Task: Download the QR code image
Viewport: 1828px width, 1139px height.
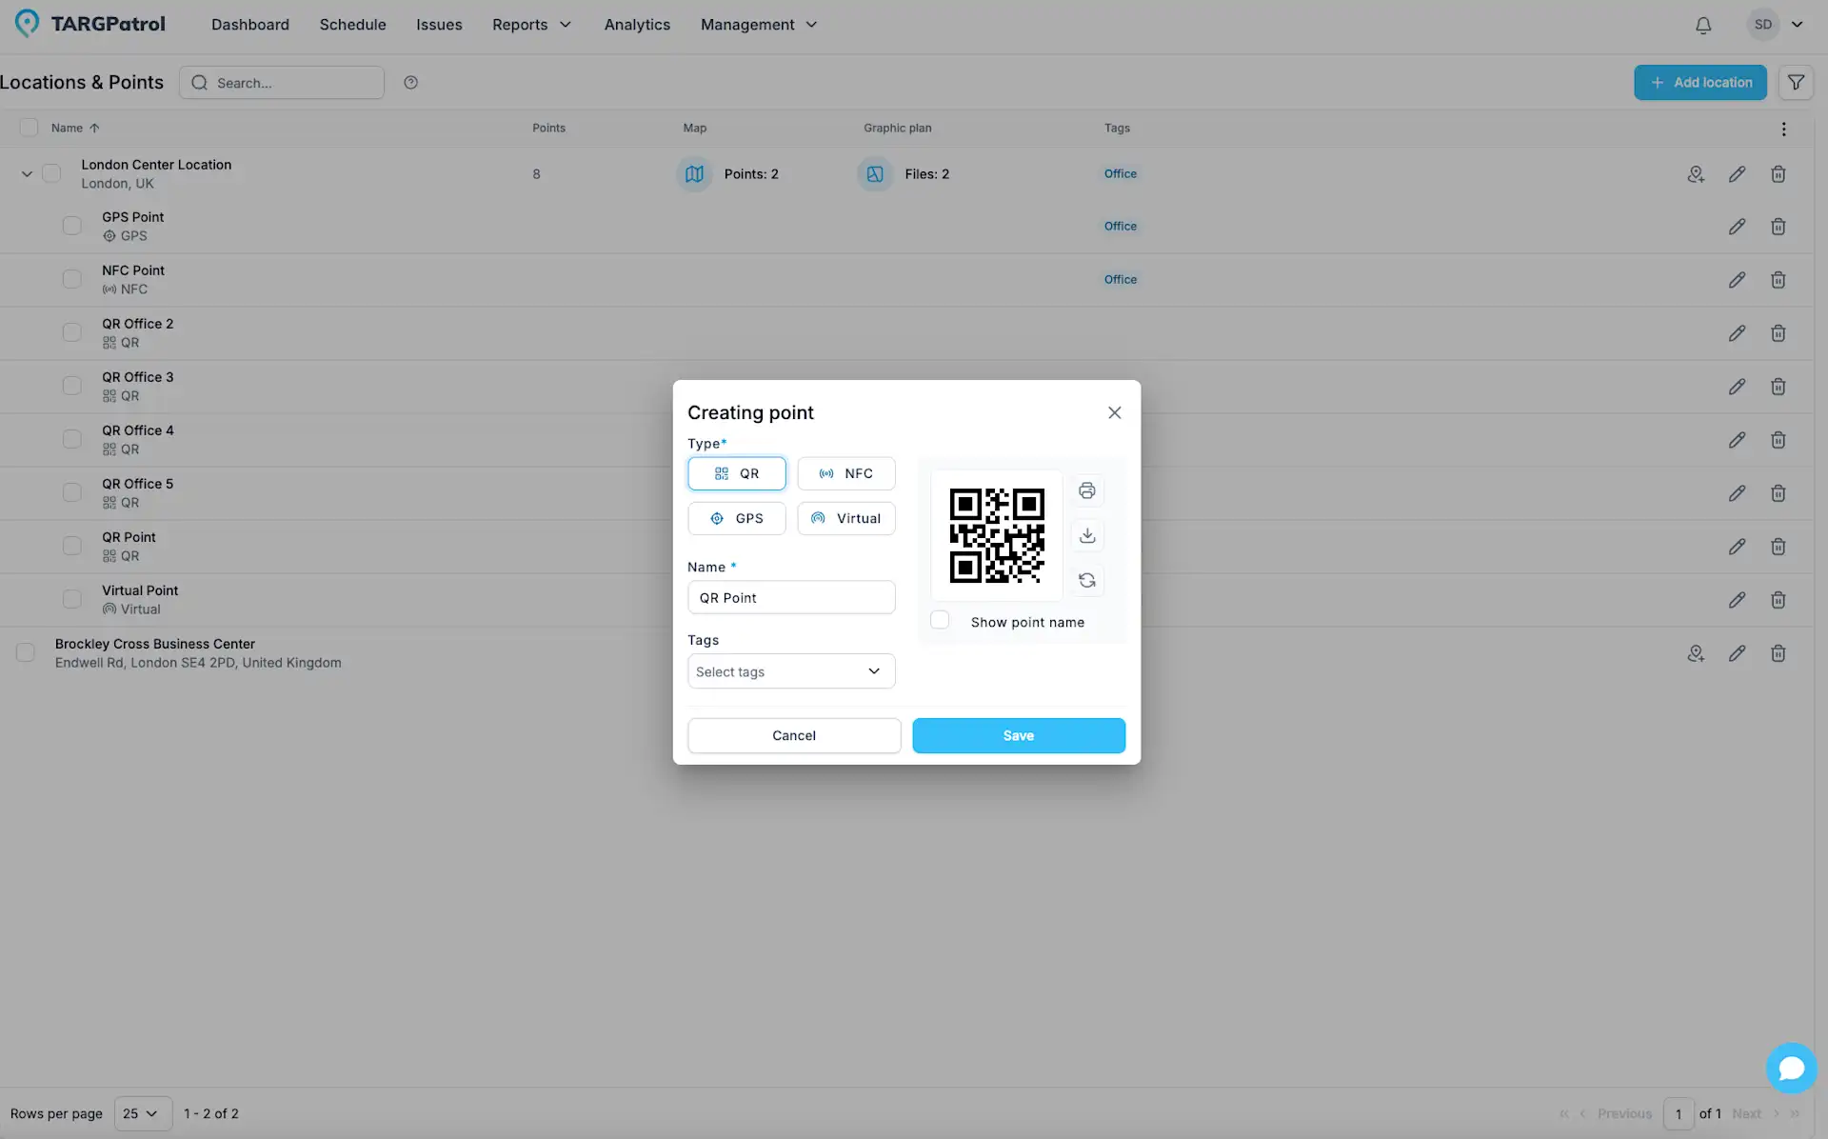Action: click(x=1086, y=535)
